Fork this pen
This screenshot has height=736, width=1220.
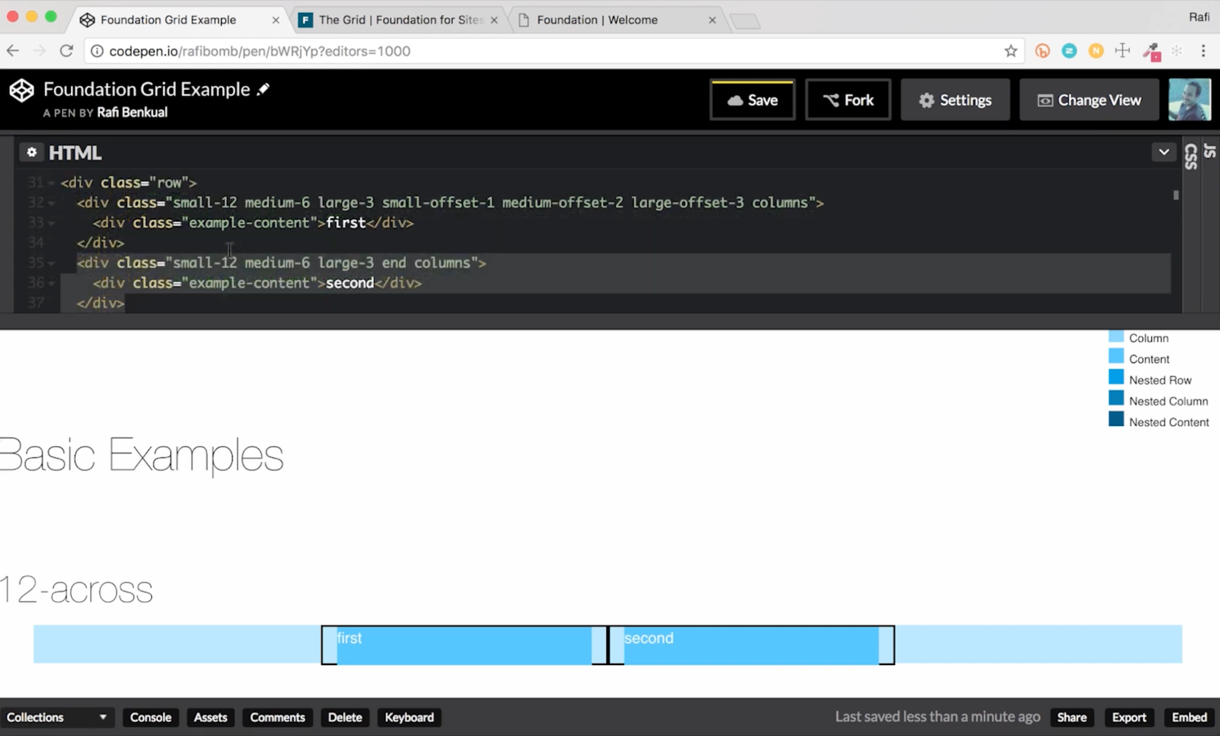(848, 100)
